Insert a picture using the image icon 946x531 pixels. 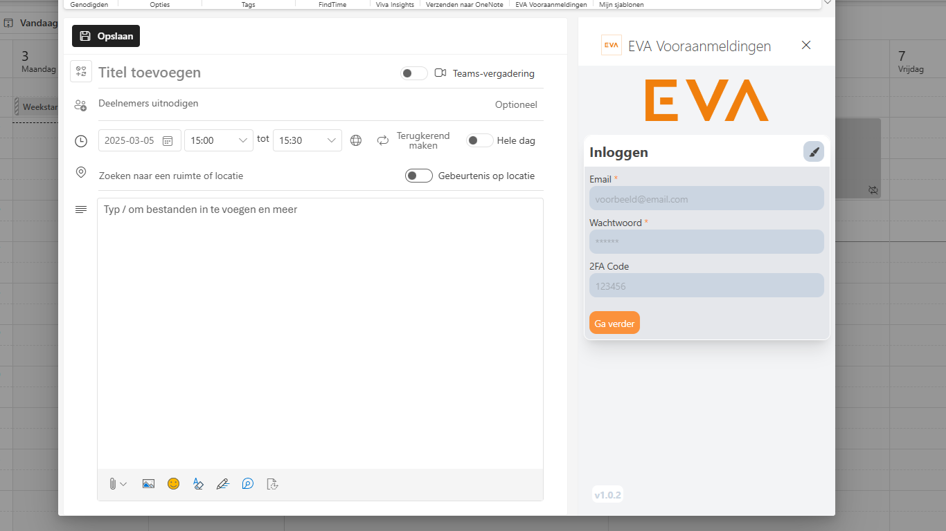tap(148, 484)
